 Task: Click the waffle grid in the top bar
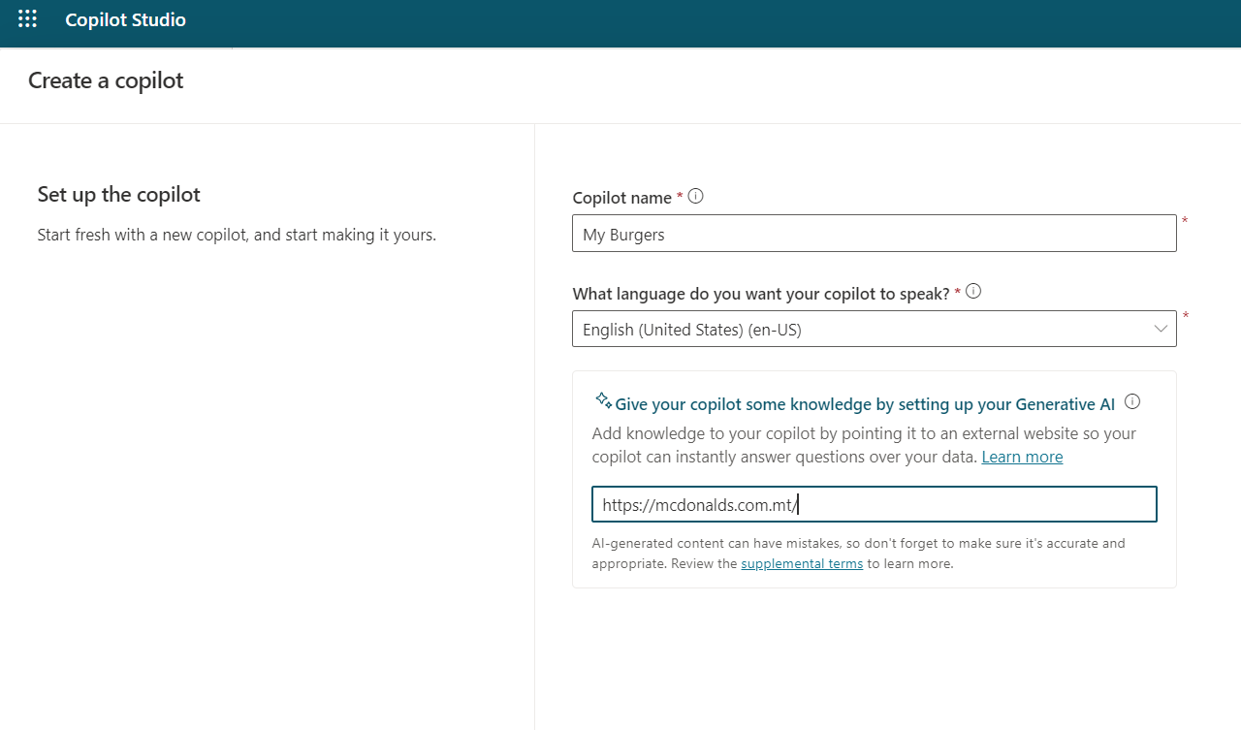click(26, 18)
